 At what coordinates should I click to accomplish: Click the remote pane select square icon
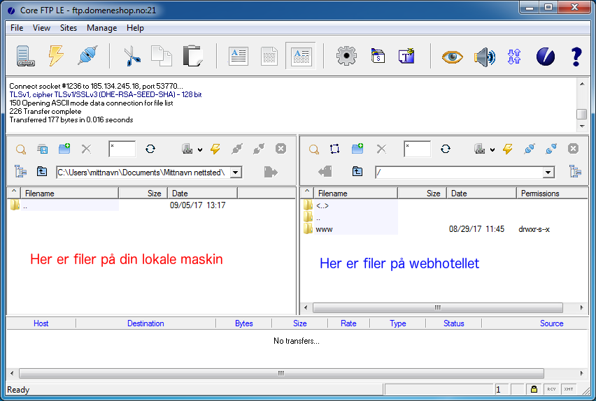[x=335, y=149]
